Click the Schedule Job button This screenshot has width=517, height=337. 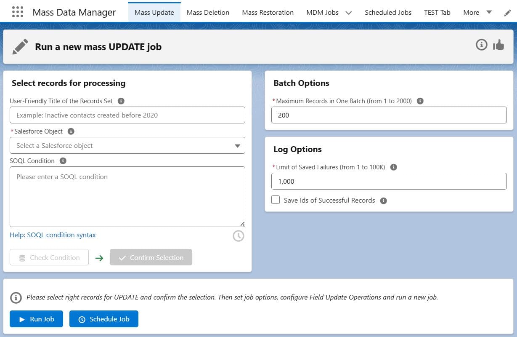(104, 319)
